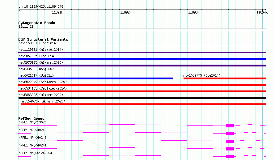The width and height of the screenshot is (275, 160).
Task: Click the red bar of nsv6522949
Action: tap(142, 85)
